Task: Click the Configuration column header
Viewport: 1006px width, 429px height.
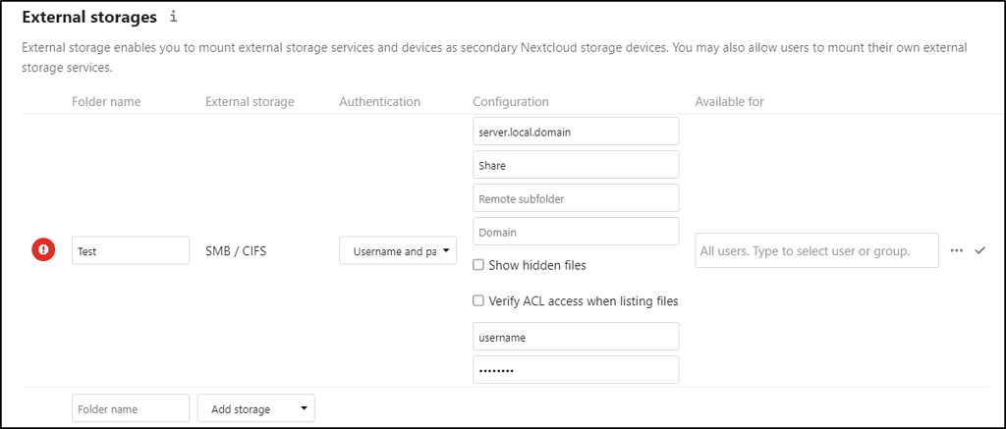Action: click(511, 101)
